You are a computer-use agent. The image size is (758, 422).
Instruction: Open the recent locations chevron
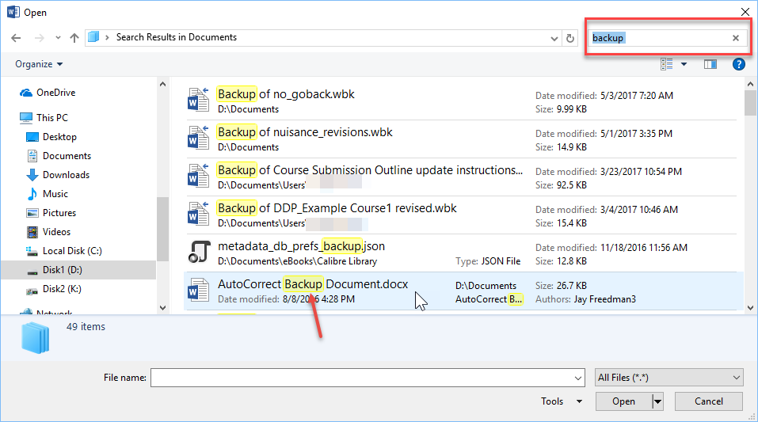click(58, 38)
